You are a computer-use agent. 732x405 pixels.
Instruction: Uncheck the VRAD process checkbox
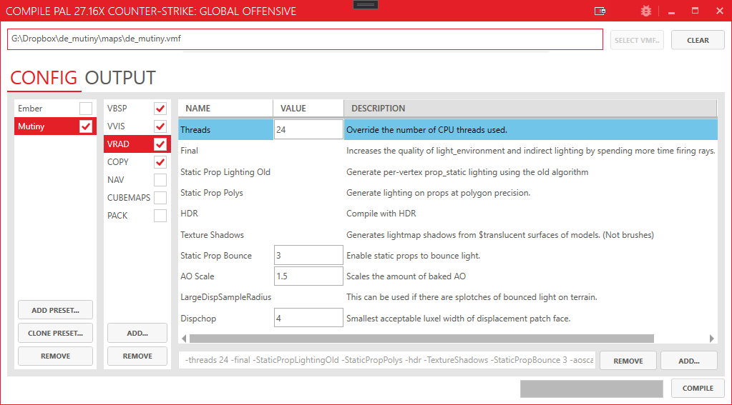coord(160,144)
